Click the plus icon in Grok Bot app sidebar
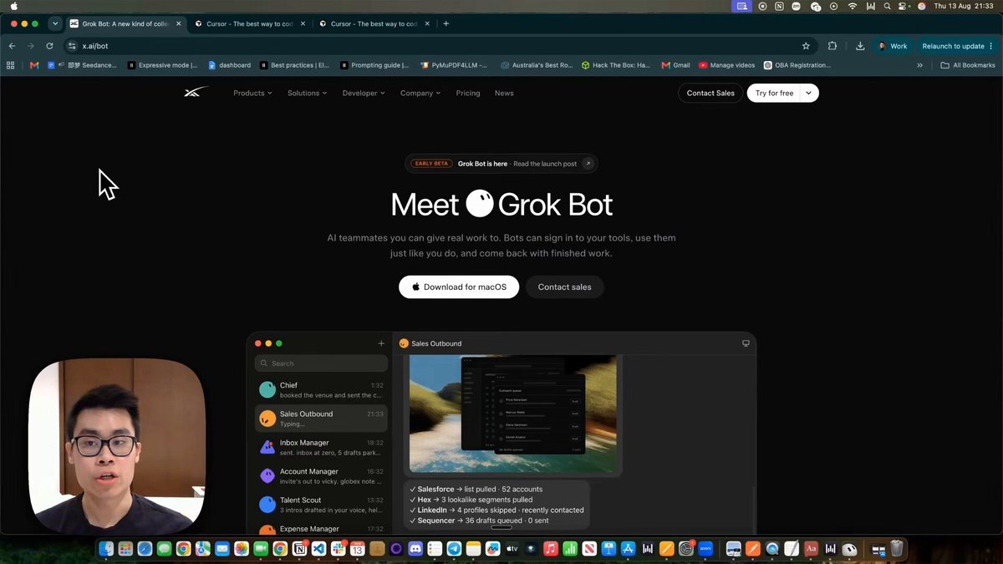This screenshot has width=1003, height=564. (381, 343)
